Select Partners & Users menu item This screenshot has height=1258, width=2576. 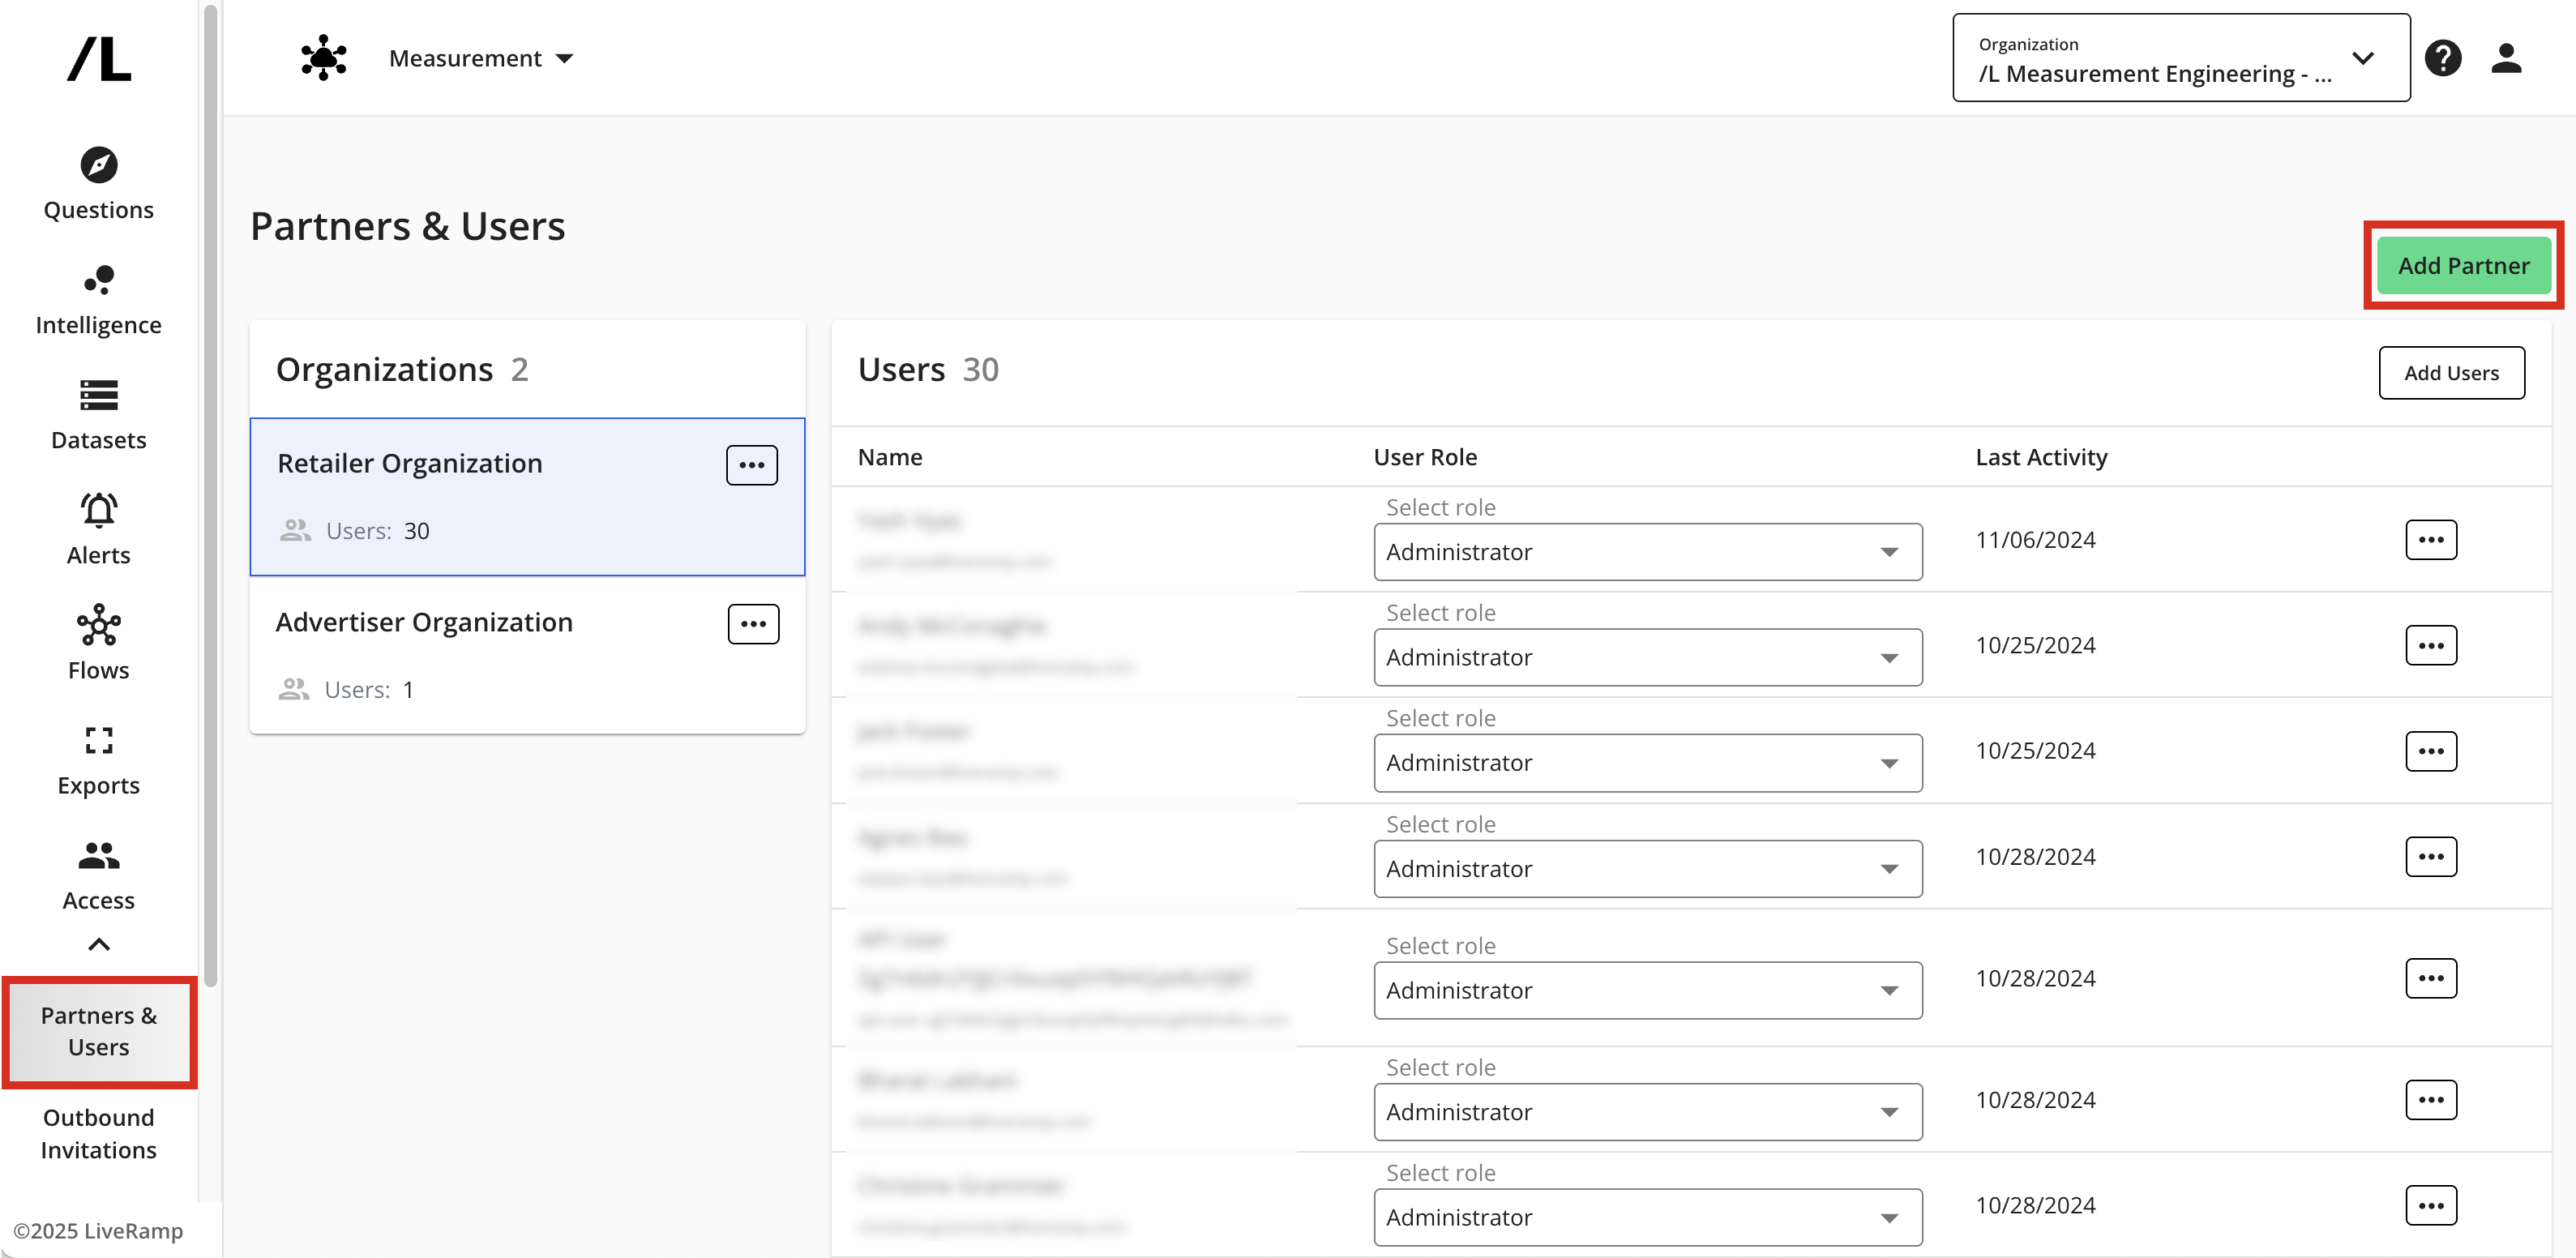tap(98, 1031)
